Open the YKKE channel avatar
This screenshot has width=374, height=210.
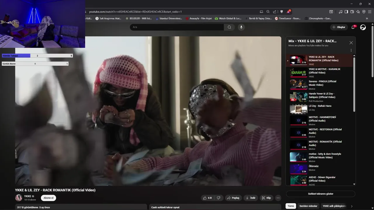tap(19, 198)
